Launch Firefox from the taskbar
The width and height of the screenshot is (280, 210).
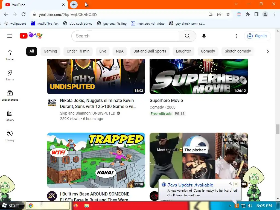point(76,206)
